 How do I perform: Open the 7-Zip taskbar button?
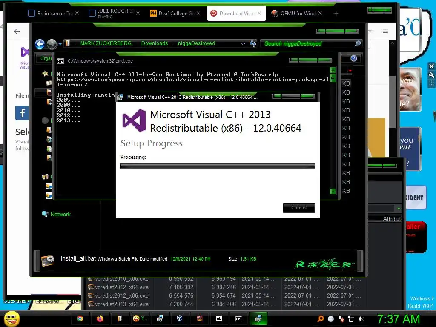[219, 318]
